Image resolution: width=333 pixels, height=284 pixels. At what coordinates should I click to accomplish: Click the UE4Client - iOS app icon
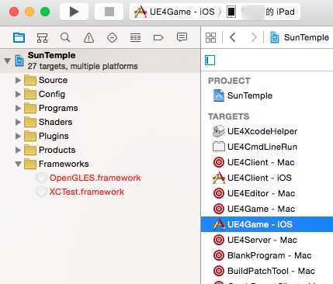pyautogui.click(x=219, y=178)
